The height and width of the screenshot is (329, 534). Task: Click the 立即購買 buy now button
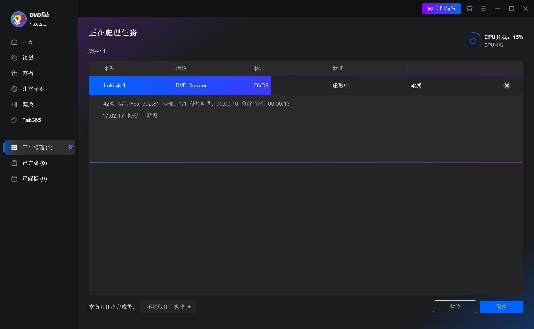[x=441, y=9]
